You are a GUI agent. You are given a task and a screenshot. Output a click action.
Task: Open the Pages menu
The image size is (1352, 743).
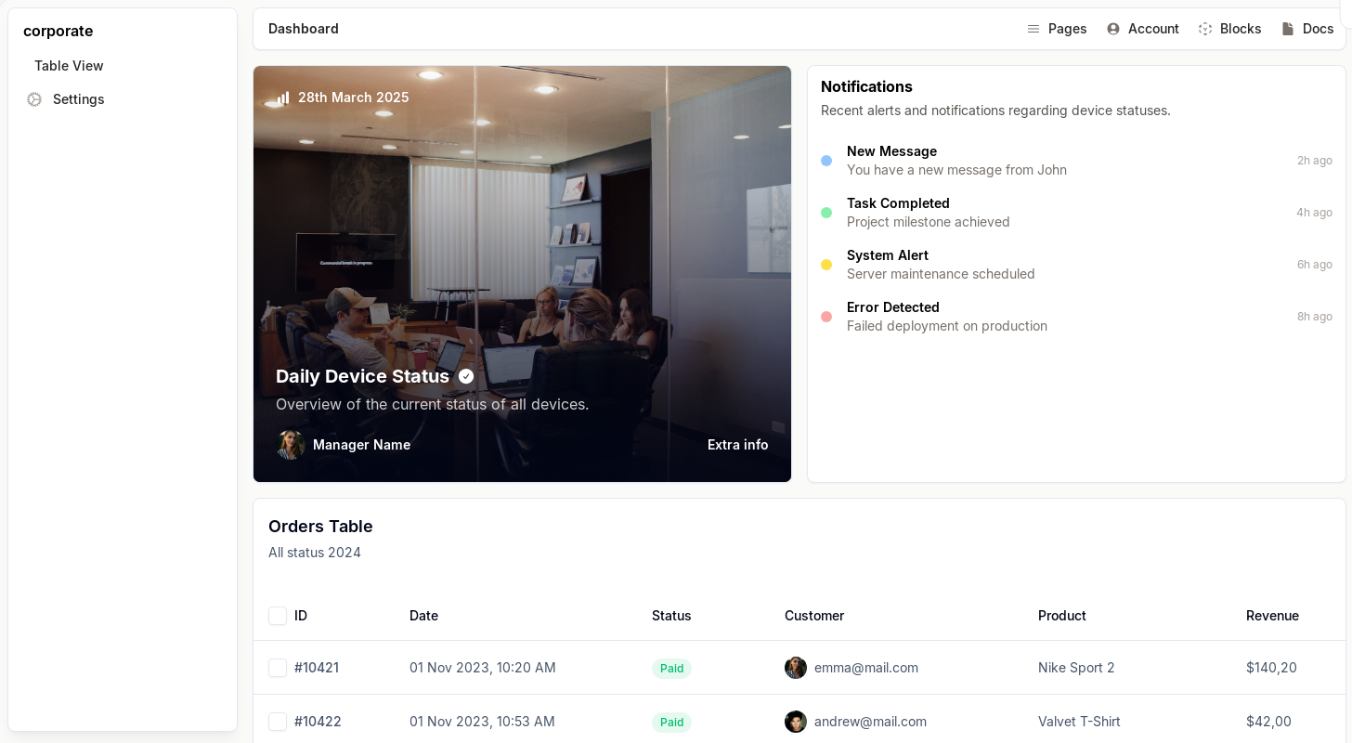1067,29
